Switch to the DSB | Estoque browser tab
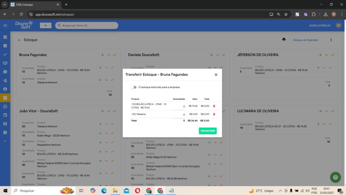The height and width of the screenshot is (195, 346). point(34,4)
